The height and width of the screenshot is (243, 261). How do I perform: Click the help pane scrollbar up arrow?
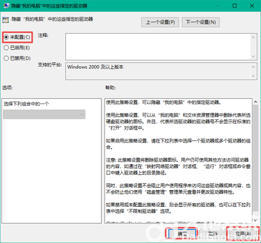pos(255,102)
